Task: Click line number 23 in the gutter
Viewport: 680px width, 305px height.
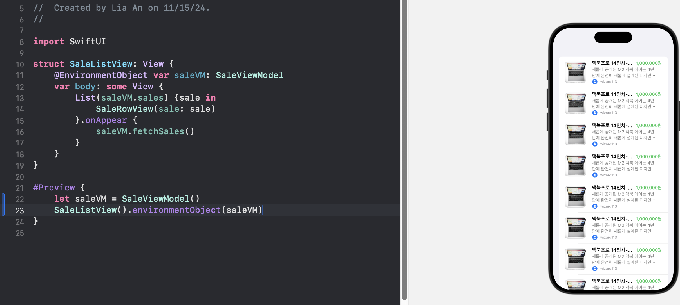Action: tap(20, 211)
